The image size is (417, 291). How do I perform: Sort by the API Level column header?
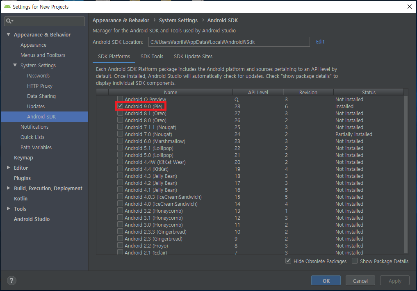tap(258, 92)
